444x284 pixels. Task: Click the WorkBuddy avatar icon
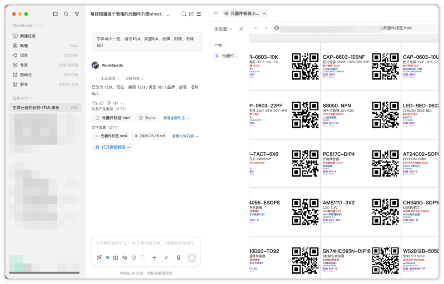[95, 65]
